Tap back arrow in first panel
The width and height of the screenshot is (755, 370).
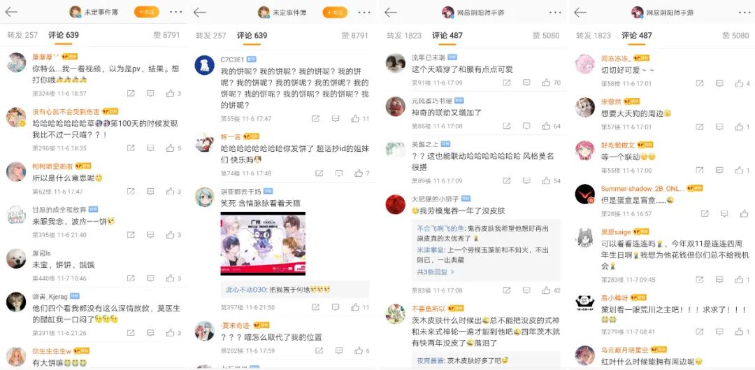(x=11, y=13)
